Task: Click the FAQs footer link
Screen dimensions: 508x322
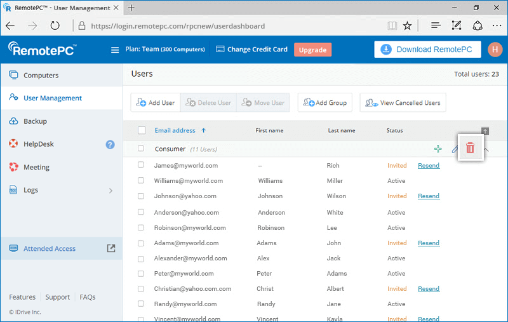Action: pos(88,297)
